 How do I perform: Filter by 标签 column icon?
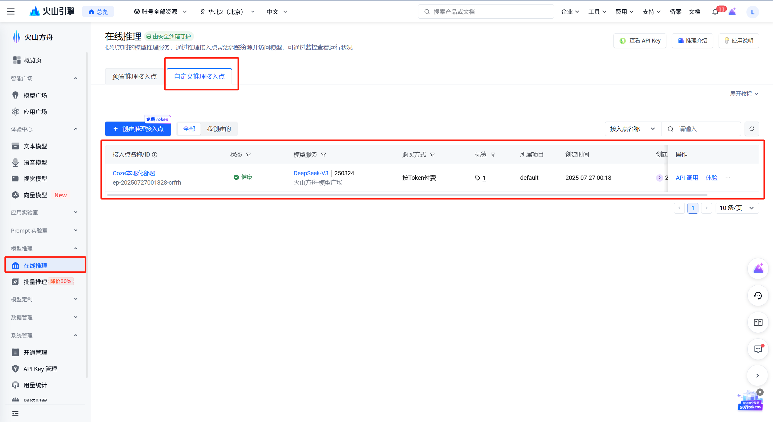click(493, 155)
